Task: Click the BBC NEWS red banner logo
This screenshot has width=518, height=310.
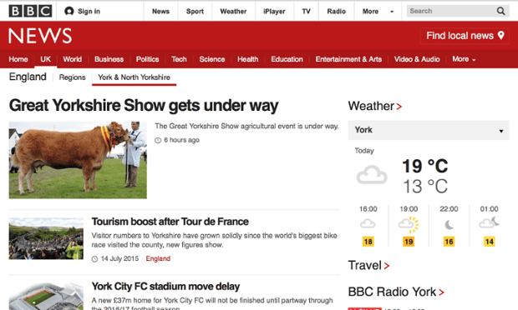Action: click(x=40, y=36)
